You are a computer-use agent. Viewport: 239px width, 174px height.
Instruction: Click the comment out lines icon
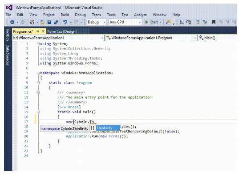click(x=198, y=22)
